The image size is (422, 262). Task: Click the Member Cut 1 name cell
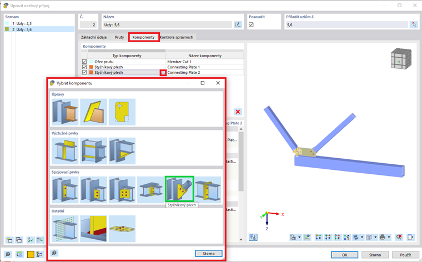tap(205, 62)
